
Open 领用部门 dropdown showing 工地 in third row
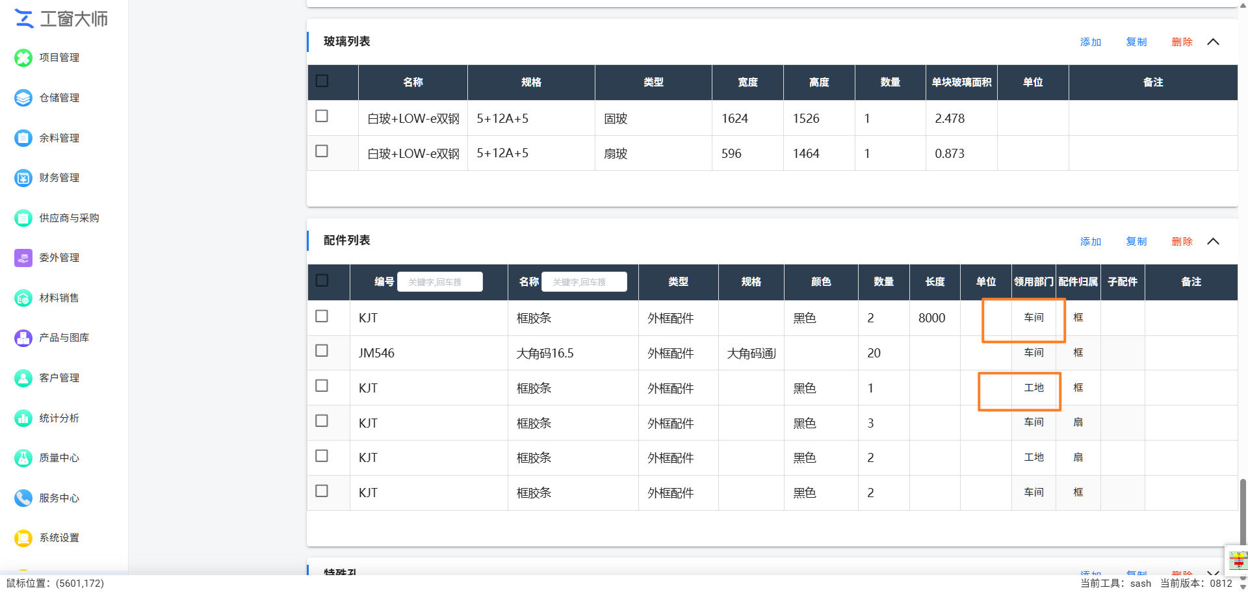pyautogui.click(x=1033, y=388)
